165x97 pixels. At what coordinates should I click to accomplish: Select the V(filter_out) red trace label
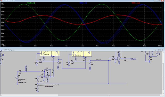(x=136, y=3)
